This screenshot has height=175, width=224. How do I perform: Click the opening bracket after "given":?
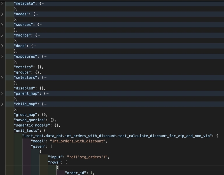(x=51, y=146)
